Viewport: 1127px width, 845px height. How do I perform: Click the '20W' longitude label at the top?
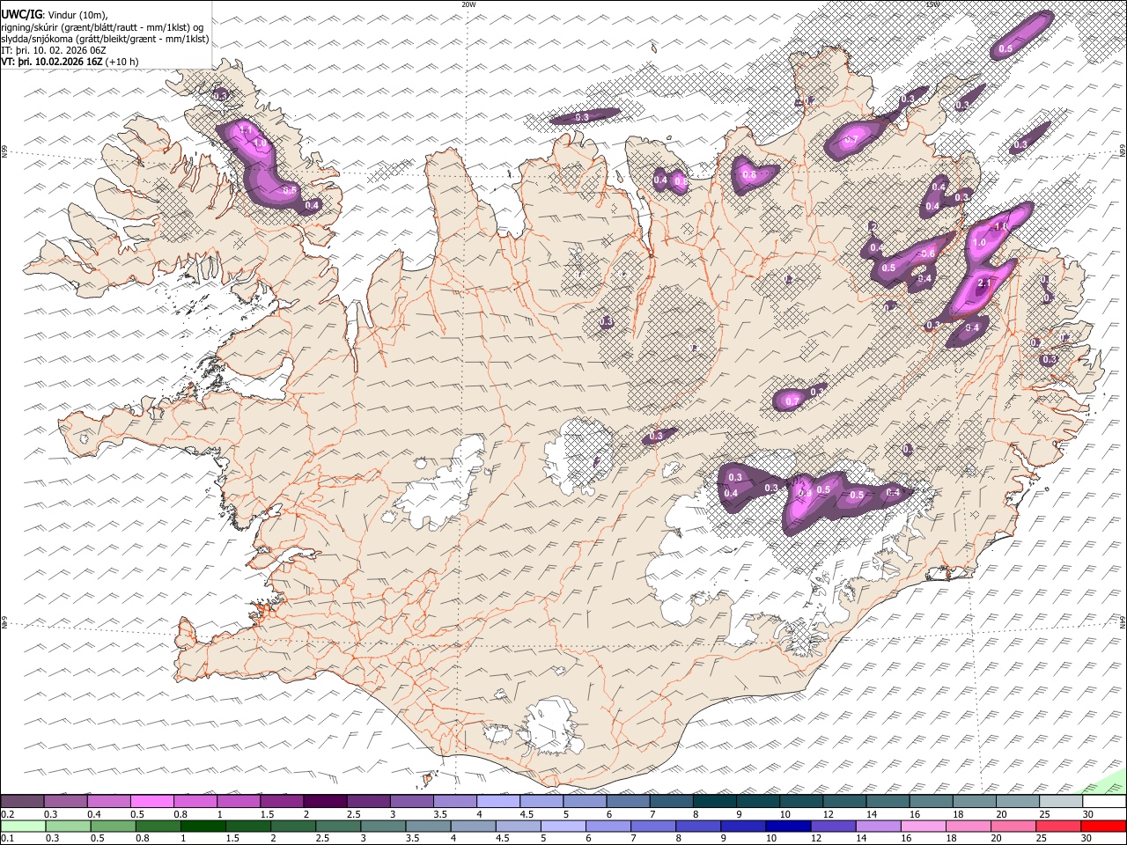pos(468,4)
